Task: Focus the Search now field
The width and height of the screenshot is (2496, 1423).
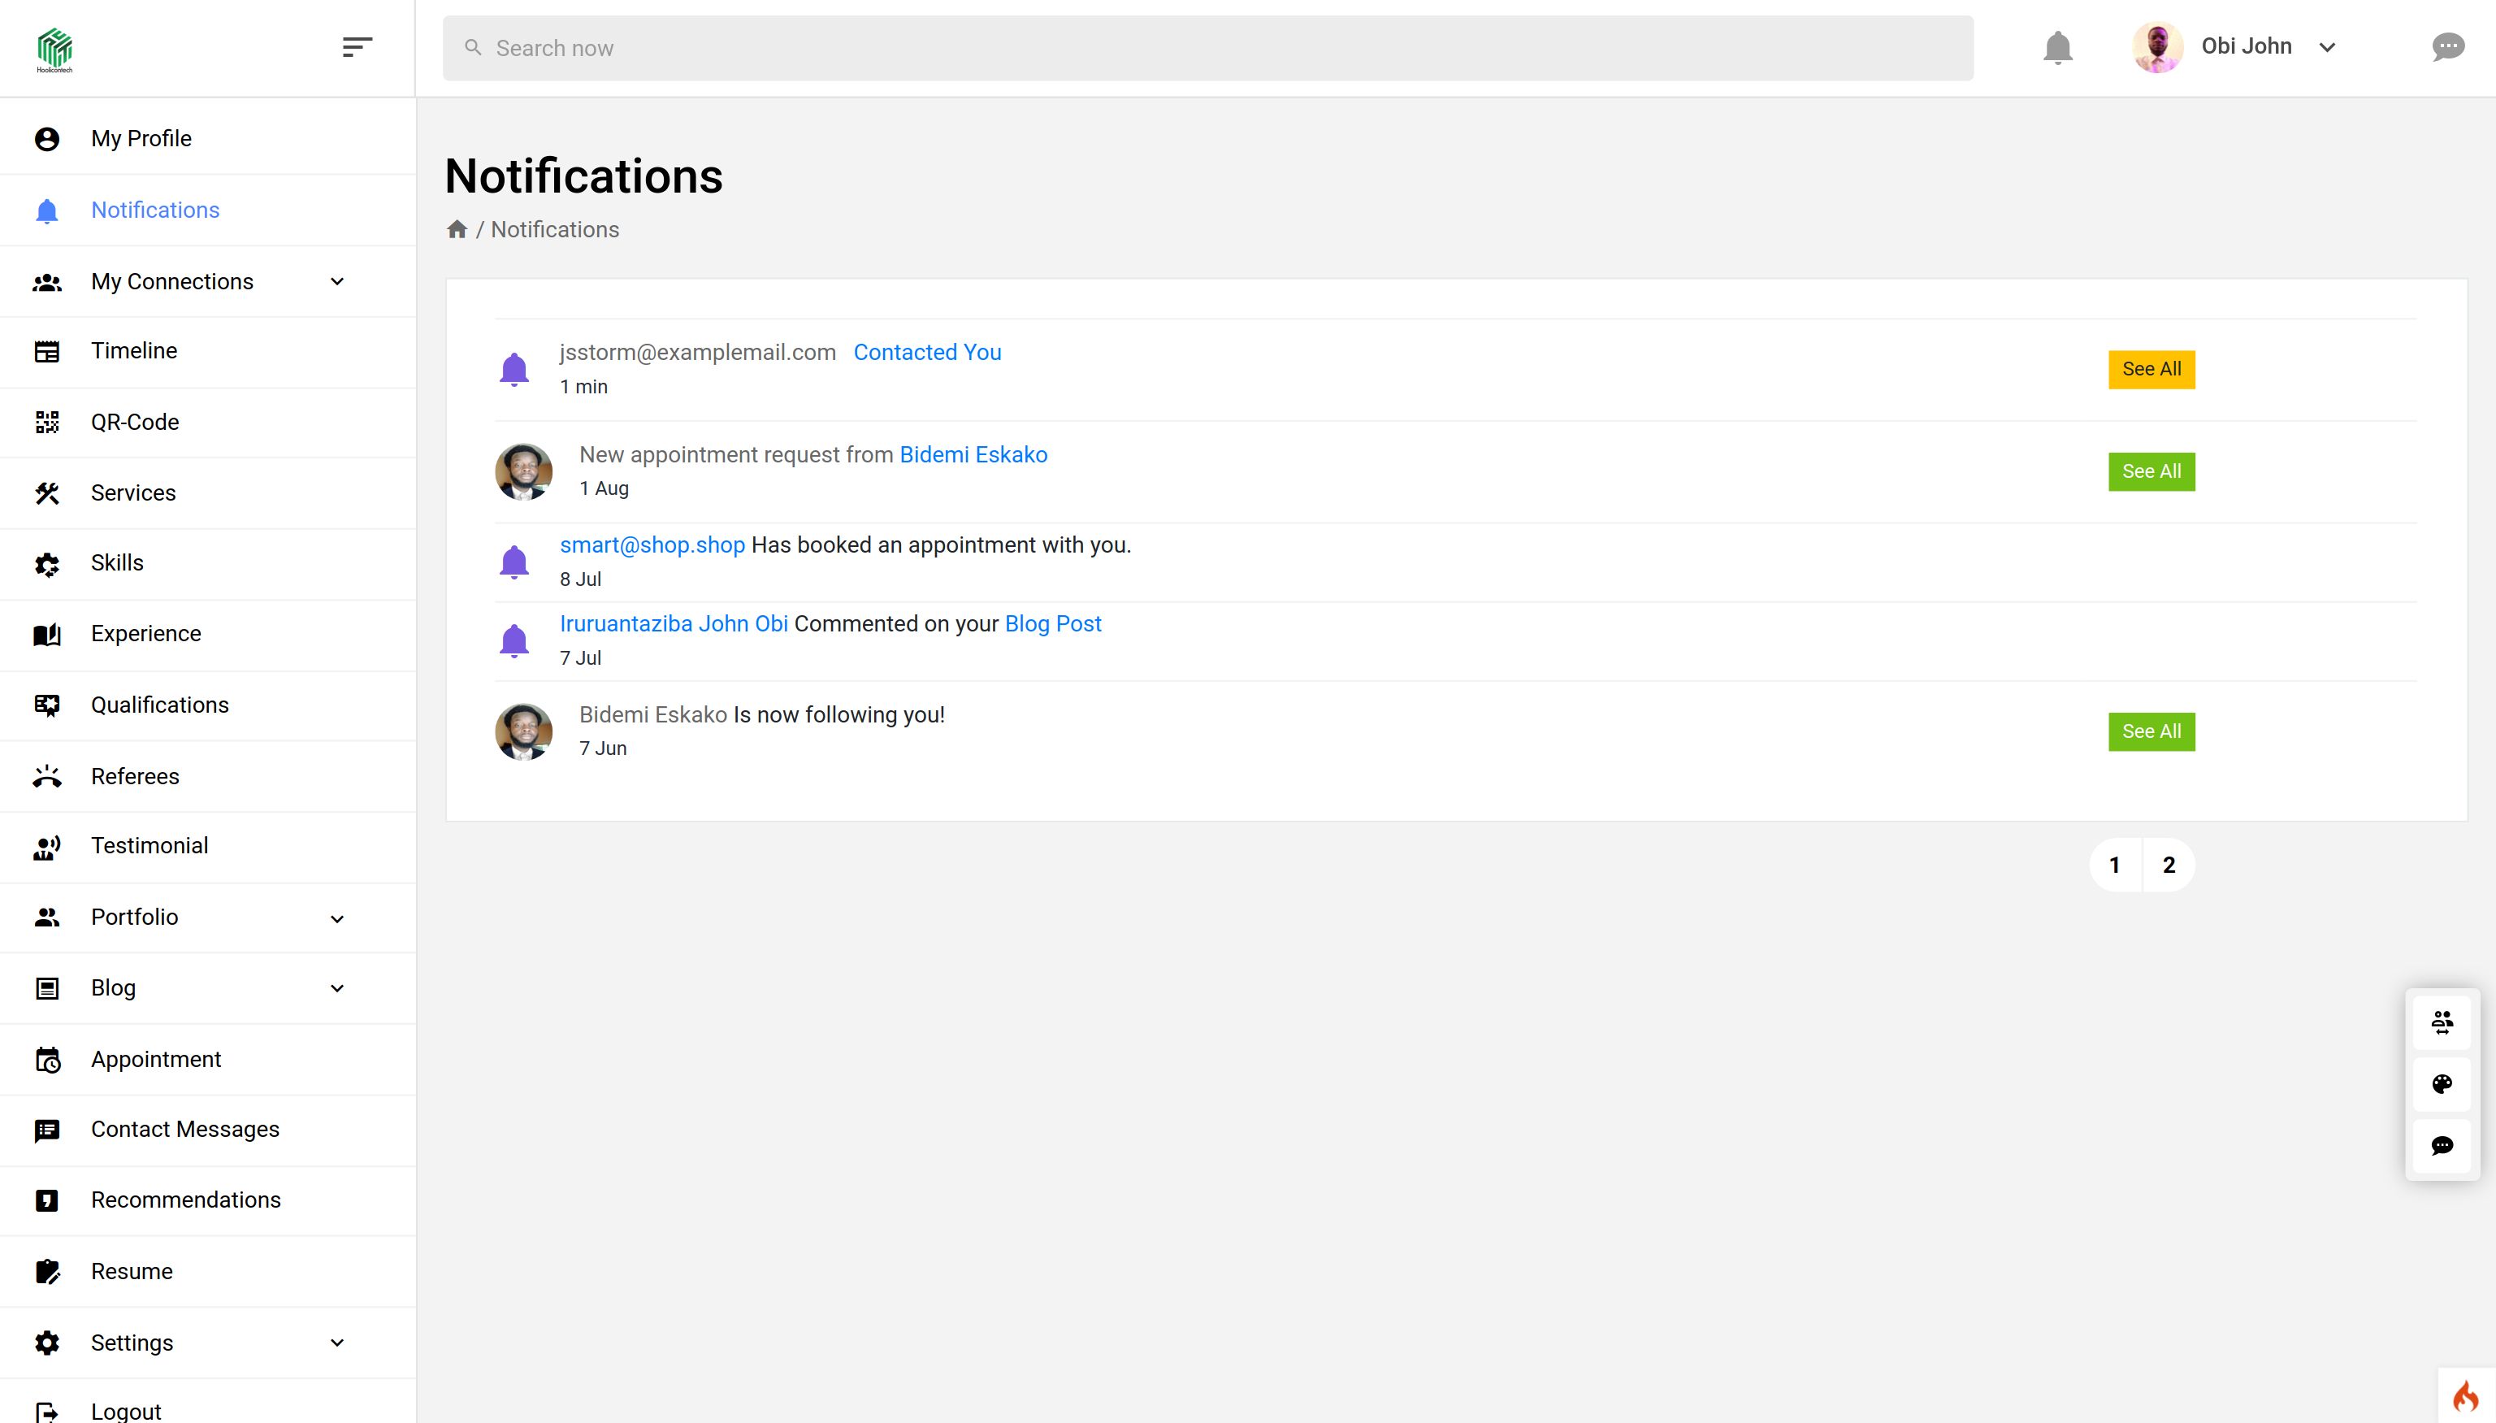Action: tap(1207, 48)
